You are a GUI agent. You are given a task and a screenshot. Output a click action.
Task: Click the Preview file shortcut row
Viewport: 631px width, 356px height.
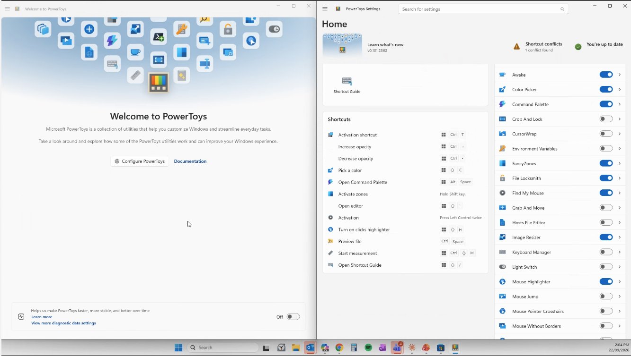[x=405, y=242]
